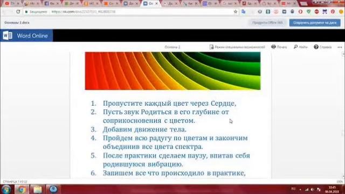Switch to the YouTube browser tab
The height and width of the screenshot is (194, 345).
(x=12, y=4)
